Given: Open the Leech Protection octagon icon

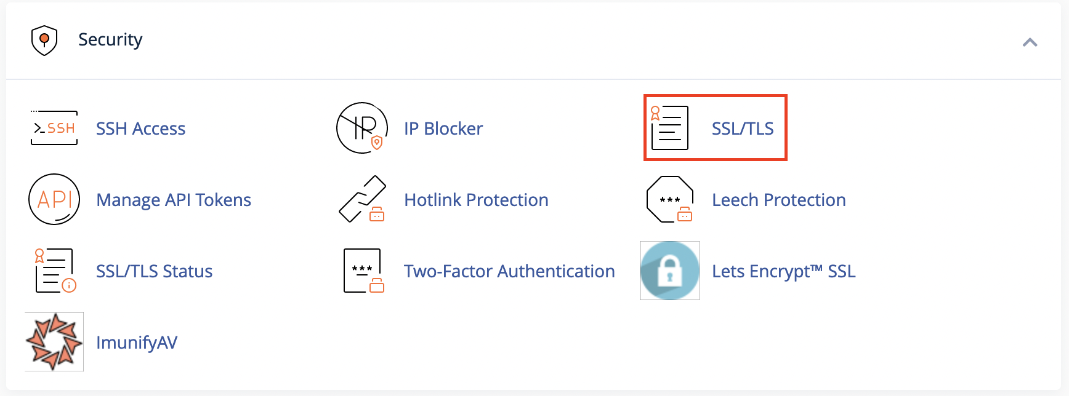Looking at the screenshot, I should click(x=670, y=199).
